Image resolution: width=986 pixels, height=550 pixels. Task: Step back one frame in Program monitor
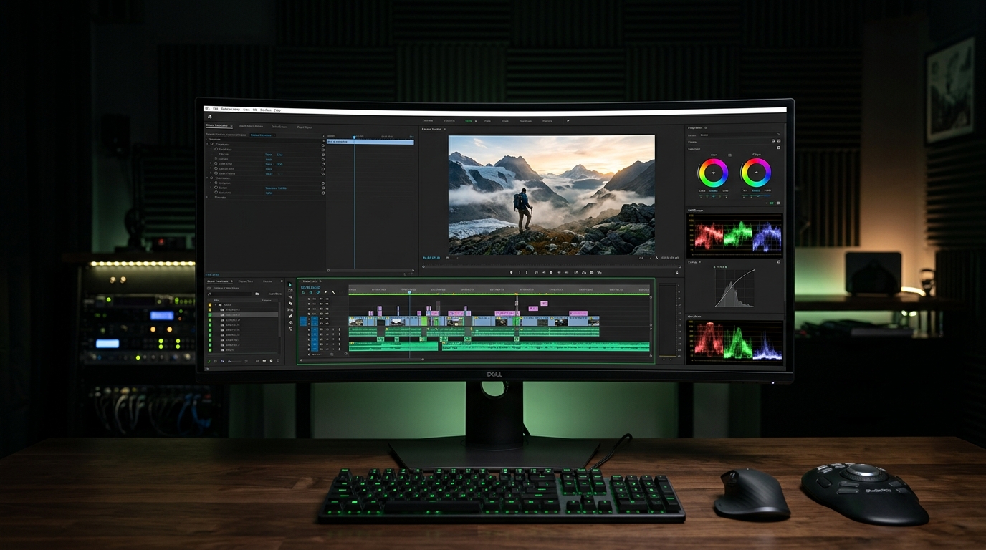(544, 272)
